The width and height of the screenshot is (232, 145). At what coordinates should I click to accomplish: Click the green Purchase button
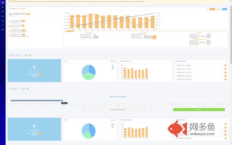tap(199, 109)
